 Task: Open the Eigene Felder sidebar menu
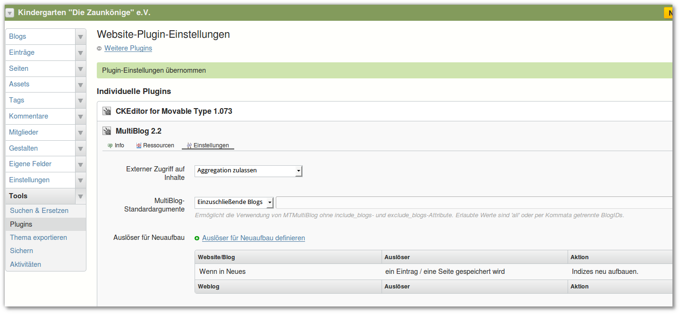(40, 164)
